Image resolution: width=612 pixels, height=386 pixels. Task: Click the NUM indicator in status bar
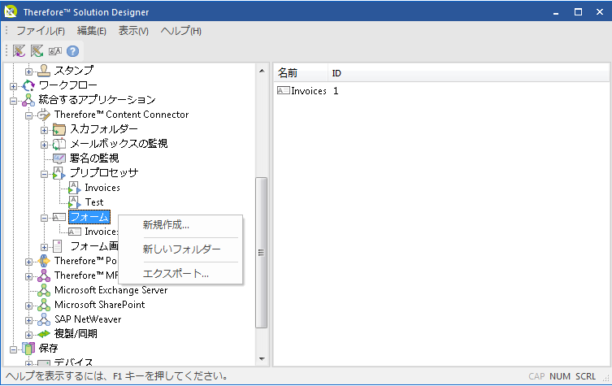click(x=560, y=376)
